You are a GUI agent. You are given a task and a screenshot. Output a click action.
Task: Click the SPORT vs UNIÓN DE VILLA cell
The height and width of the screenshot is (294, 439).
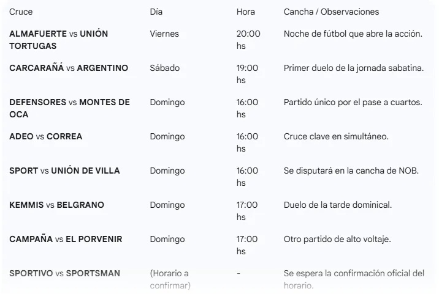(x=64, y=171)
